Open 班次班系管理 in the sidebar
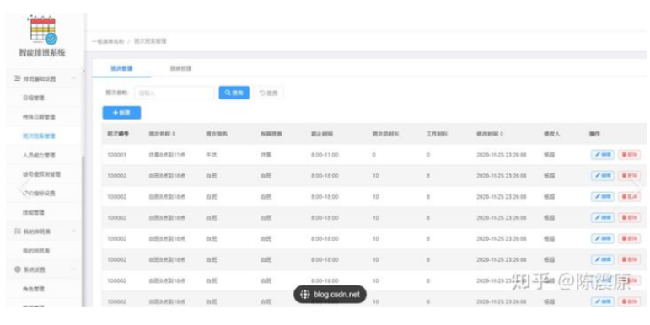Image resolution: width=650 pixels, height=325 pixels. pos(39,136)
